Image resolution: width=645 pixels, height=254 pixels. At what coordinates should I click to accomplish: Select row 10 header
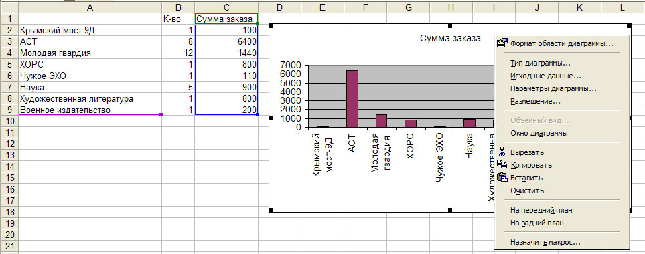click(x=9, y=121)
